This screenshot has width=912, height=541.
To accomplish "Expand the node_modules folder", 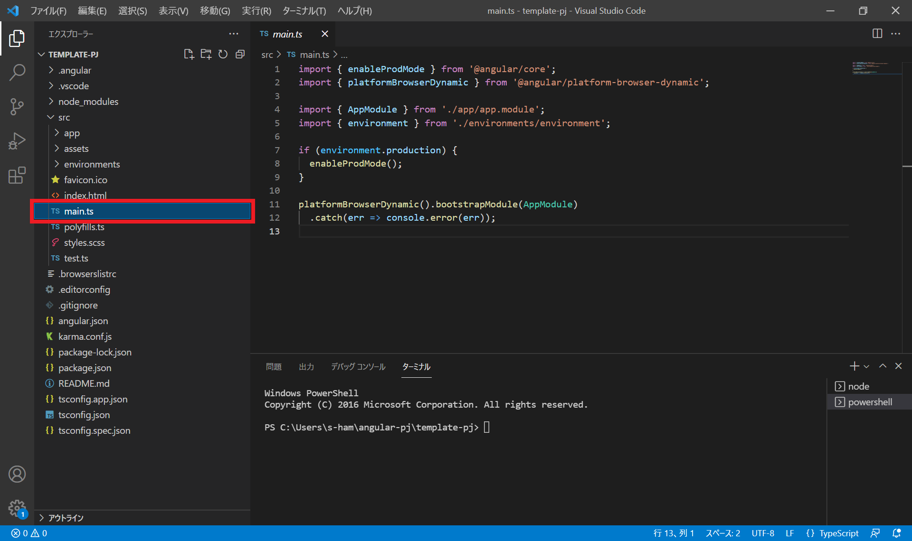I will pyautogui.click(x=88, y=102).
